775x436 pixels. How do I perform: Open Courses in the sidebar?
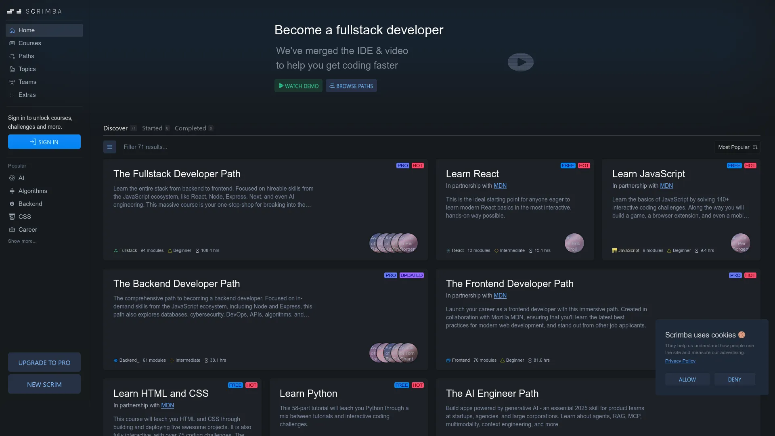pos(44,43)
